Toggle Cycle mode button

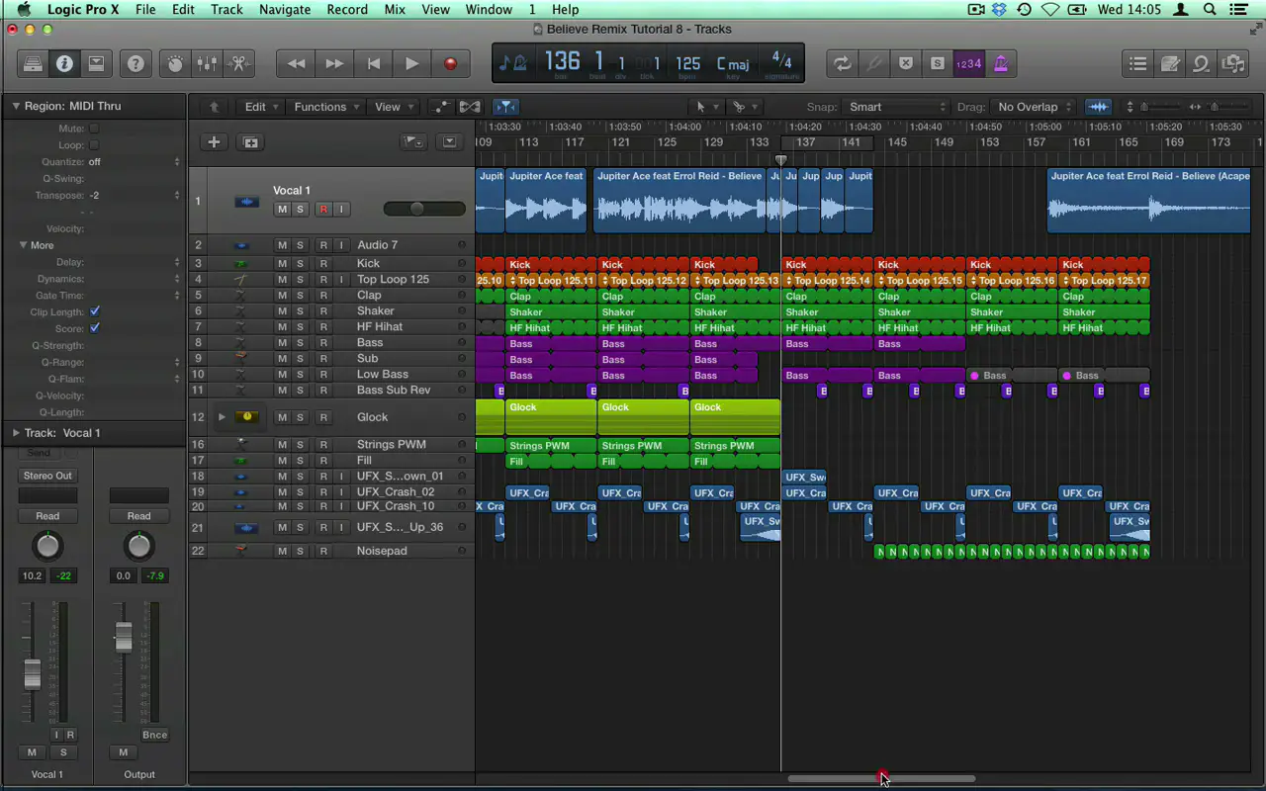point(842,63)
